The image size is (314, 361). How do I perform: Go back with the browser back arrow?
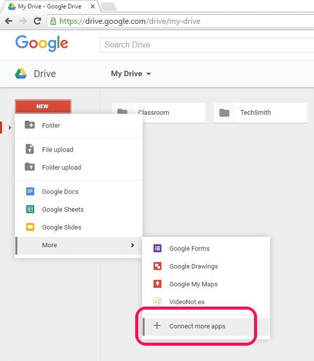tap(9, 21)
